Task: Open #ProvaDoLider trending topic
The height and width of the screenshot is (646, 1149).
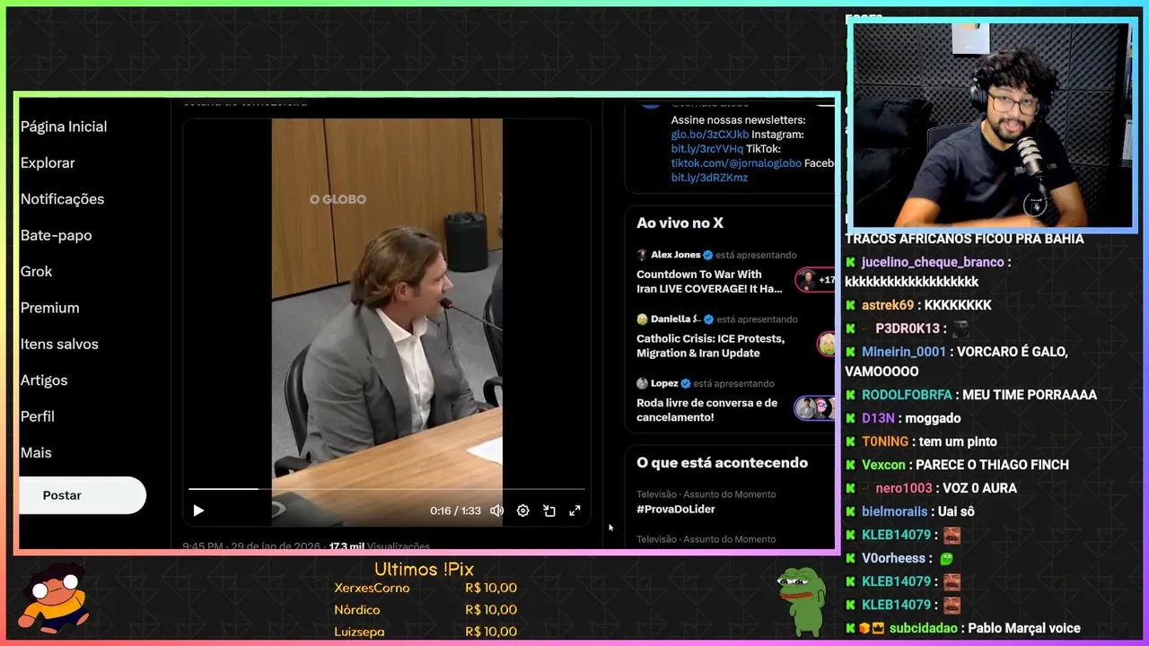Action: click(676, 510)
